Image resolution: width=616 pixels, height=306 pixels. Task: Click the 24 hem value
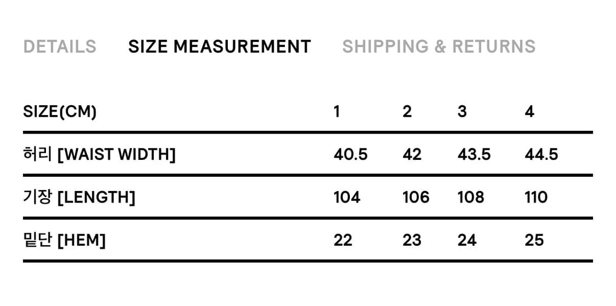(x=467, y=240)
